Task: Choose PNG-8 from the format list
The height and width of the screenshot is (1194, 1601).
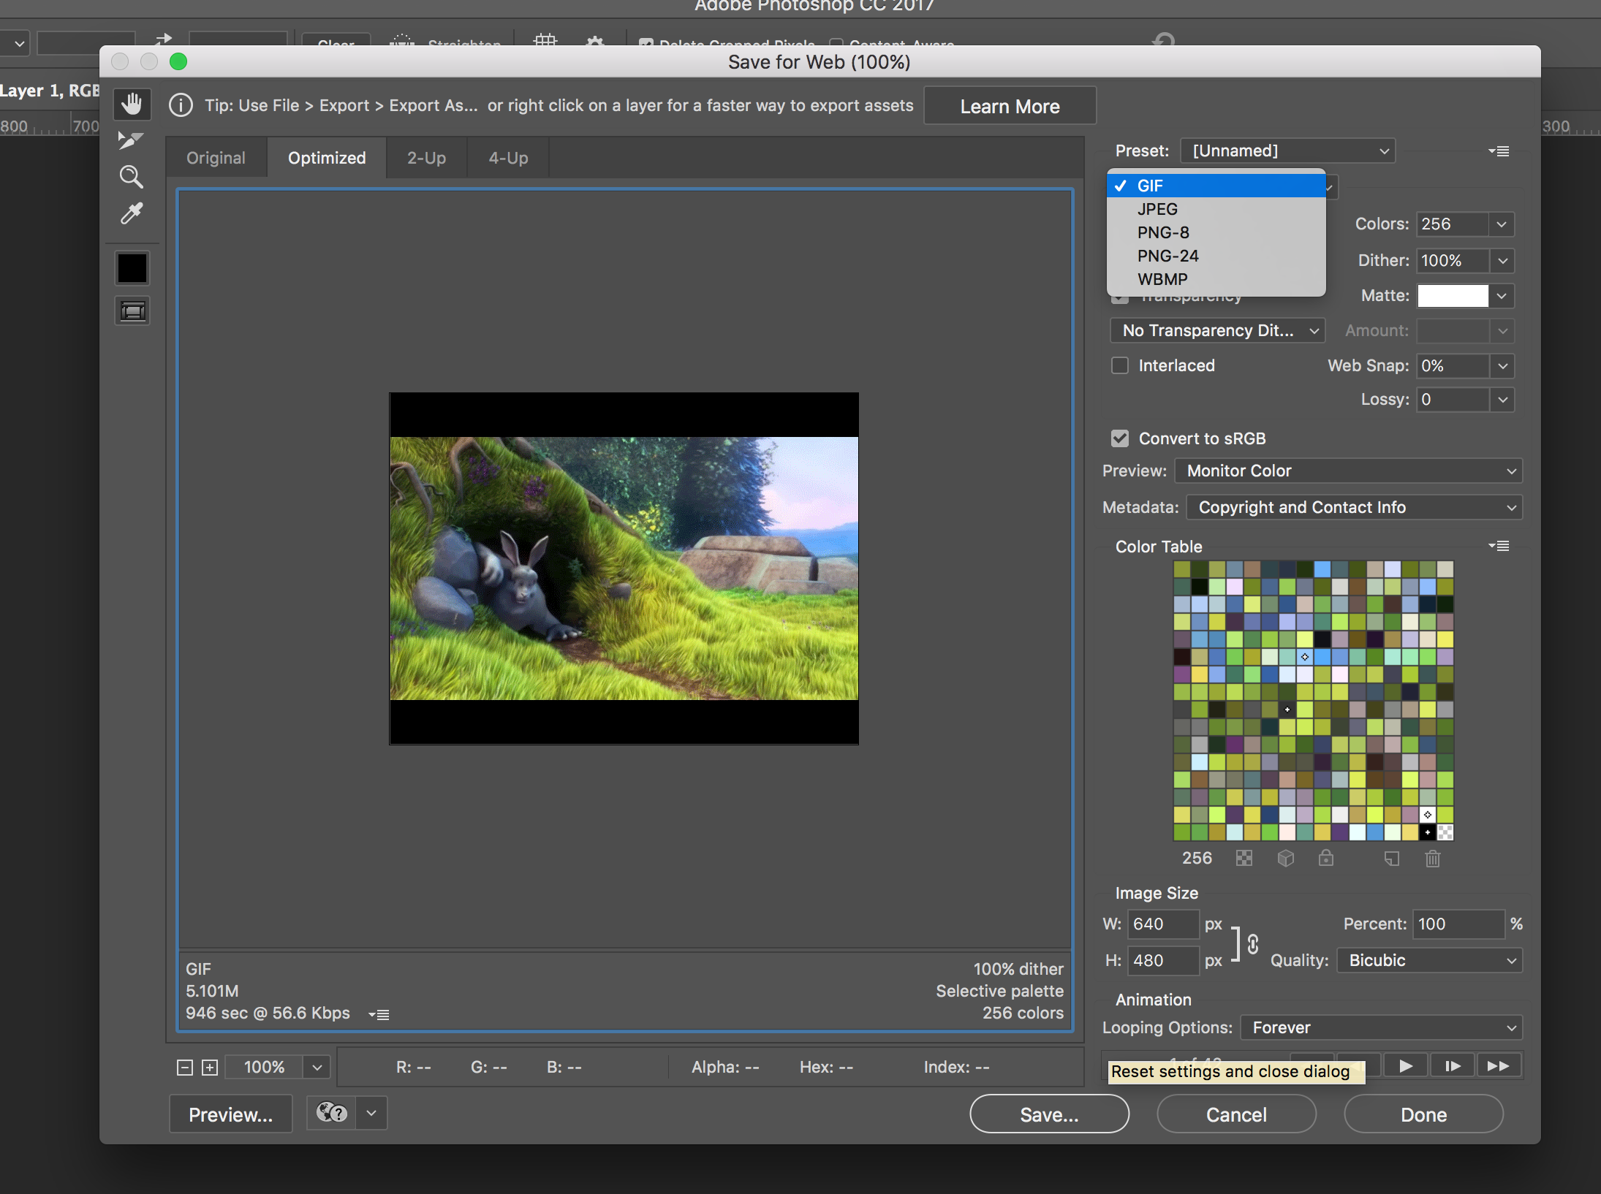Action: click(x=1216, y=232)
